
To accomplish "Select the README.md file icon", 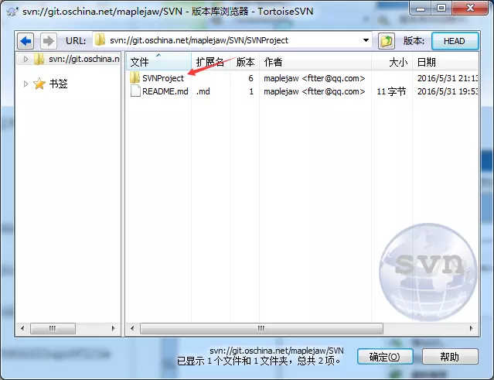I will click(x=135, y=91).
